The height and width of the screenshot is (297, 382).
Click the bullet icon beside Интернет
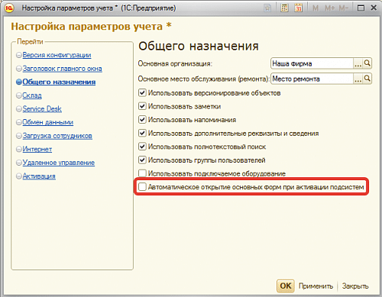[x=19, y=149]
